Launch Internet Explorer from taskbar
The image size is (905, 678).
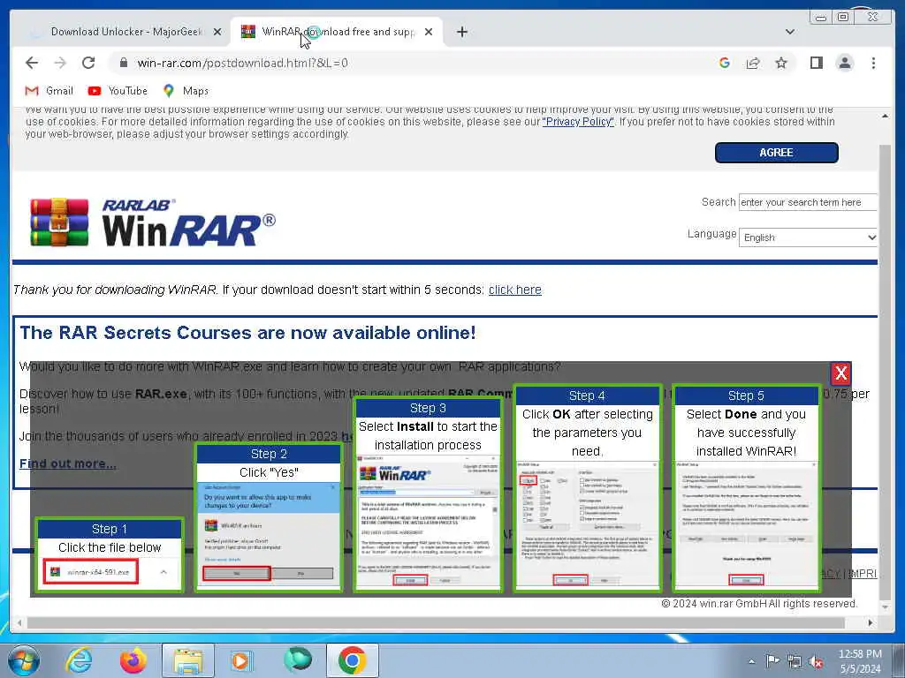click(x=79, y=660)
